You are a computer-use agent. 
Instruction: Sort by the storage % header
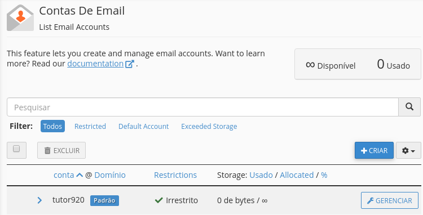pos(324,175)
